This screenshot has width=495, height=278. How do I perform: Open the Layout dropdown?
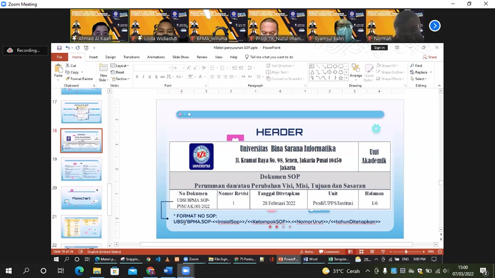[120, 65]
